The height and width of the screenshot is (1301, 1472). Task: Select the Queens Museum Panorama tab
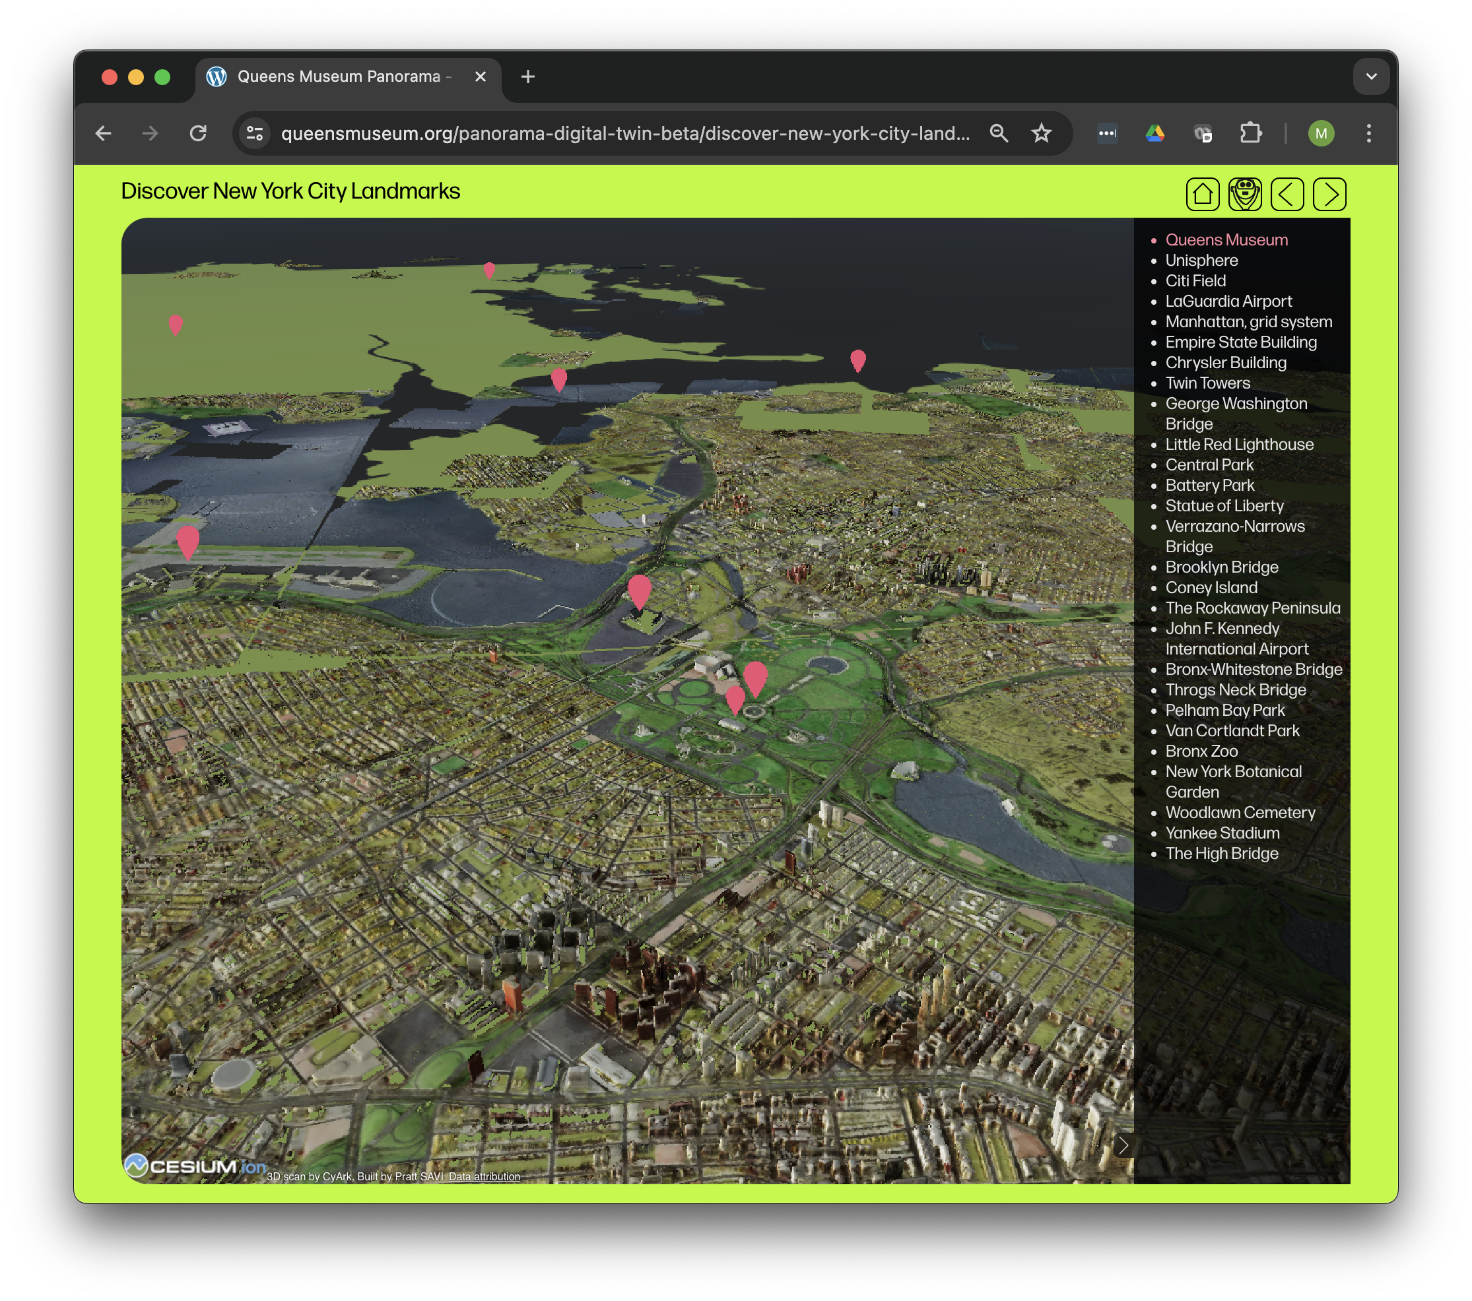349,77
